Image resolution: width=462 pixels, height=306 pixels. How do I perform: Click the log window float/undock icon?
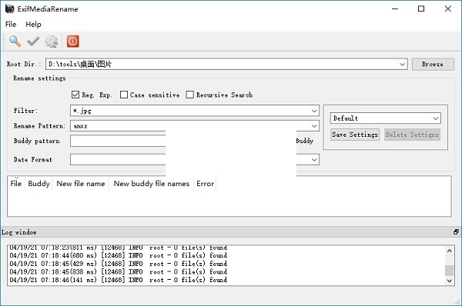[456, 232]
